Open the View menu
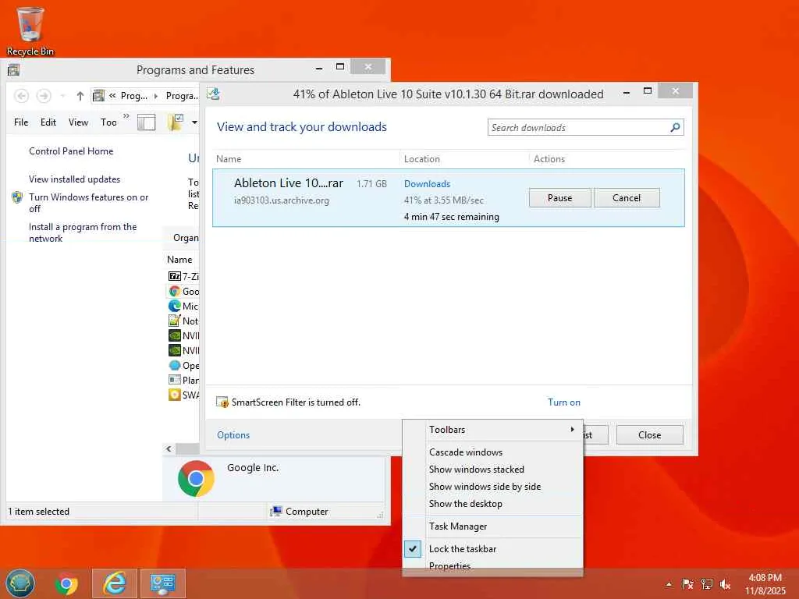This screenshot has width=799, height=599. coord(79,122)
